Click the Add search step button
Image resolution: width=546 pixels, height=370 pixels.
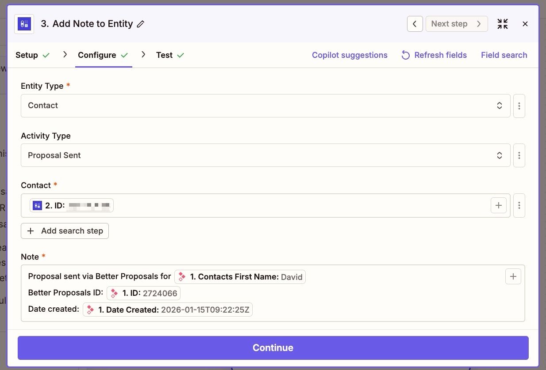click(65, 230)
